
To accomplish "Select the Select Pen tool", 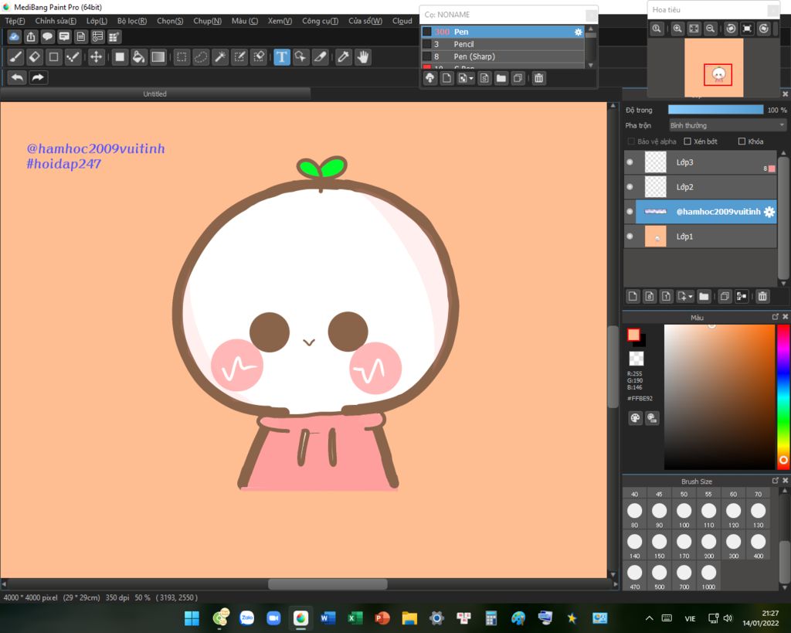I will point(239,57).
